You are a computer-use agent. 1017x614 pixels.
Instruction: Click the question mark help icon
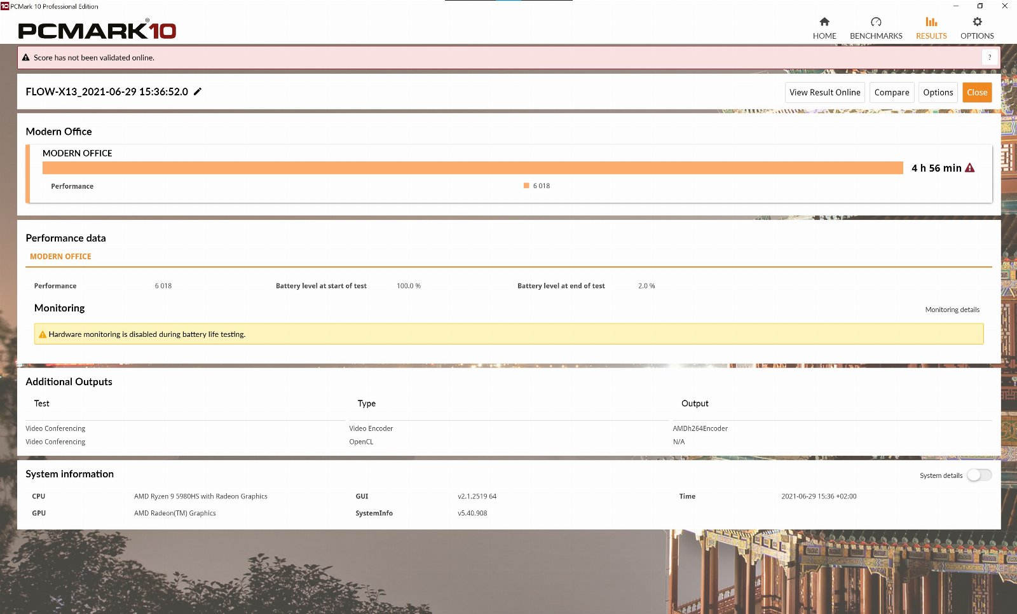990,57
